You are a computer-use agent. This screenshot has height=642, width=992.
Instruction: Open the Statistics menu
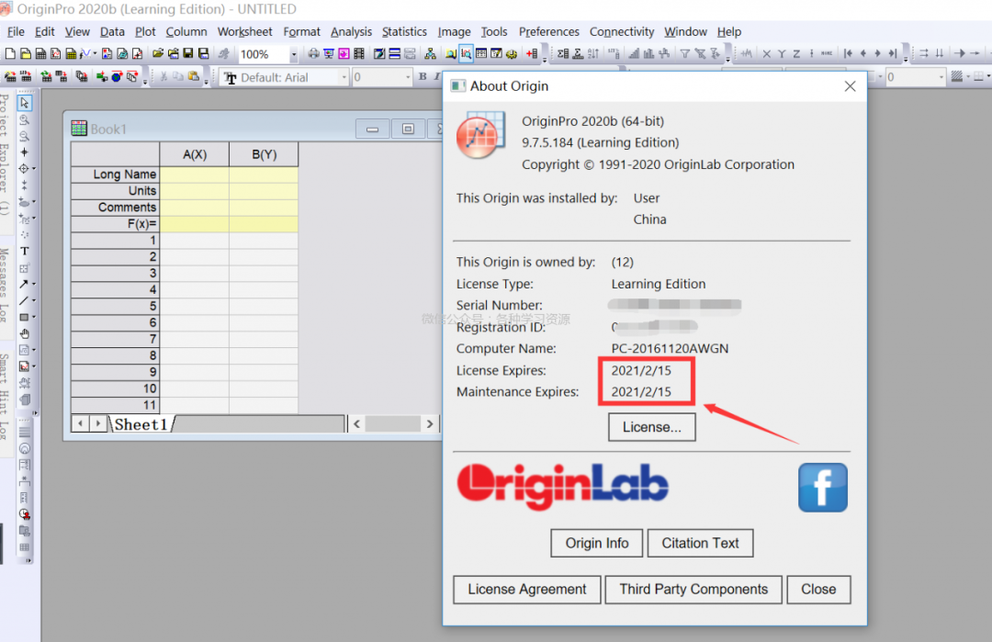coord(404,31)
